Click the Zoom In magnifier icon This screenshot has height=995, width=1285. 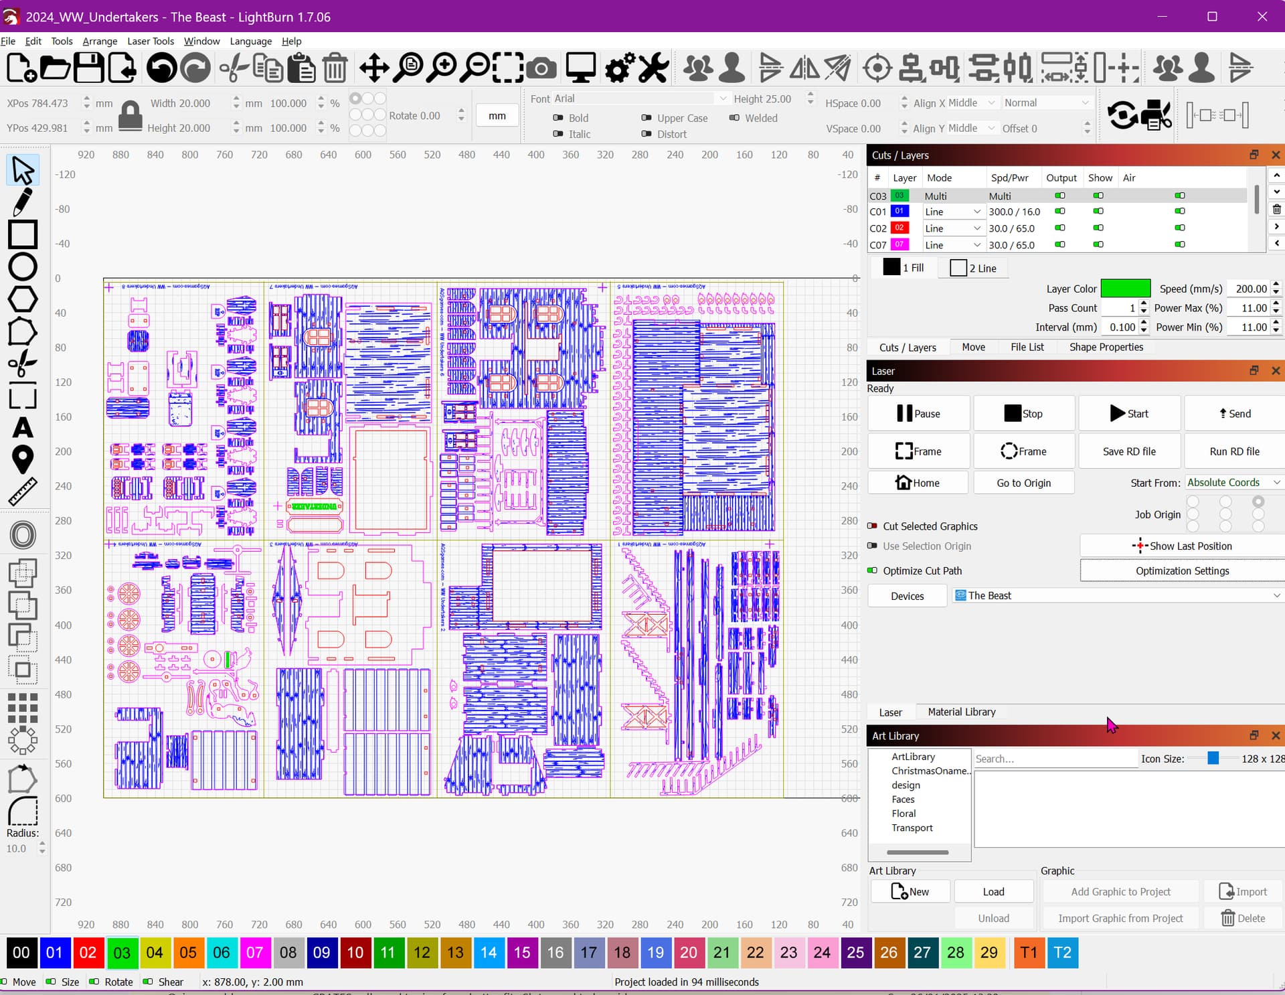442,68
